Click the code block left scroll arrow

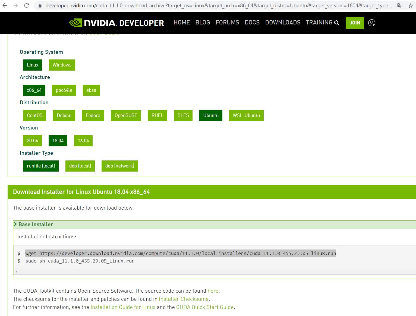[17, 271]
